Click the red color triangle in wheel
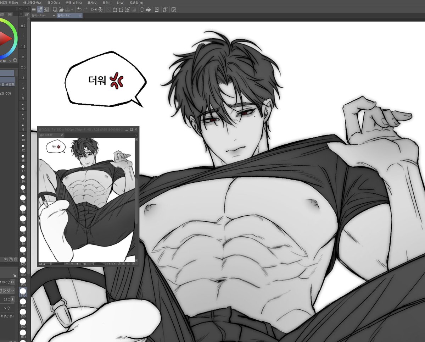The image size is (425, 342). point(5,39)
